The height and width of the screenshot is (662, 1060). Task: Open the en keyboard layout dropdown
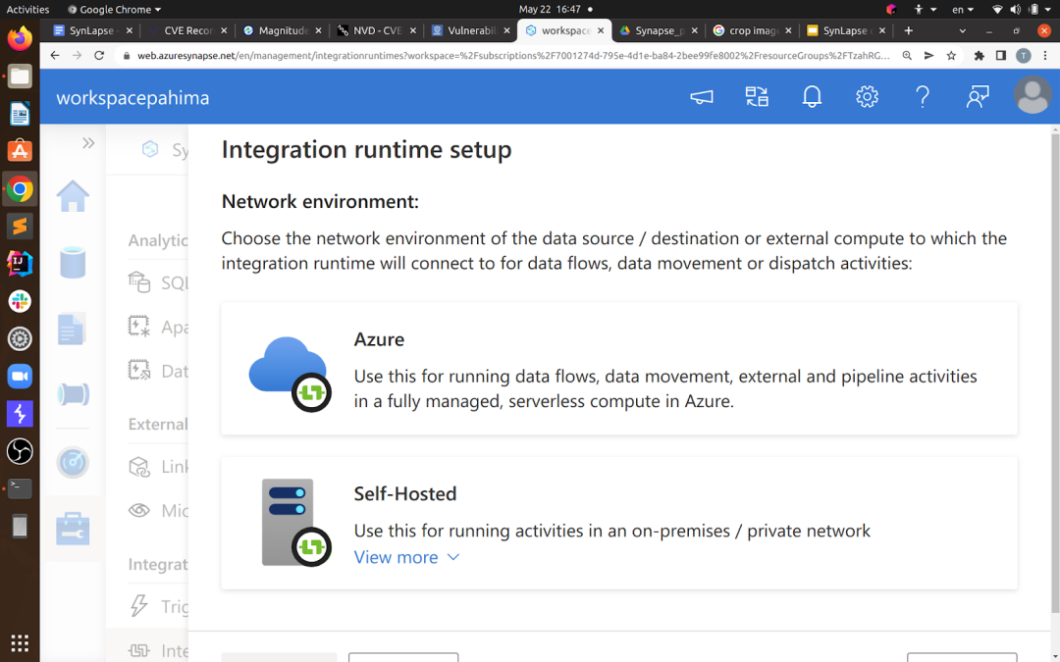[x=963, y=10]
